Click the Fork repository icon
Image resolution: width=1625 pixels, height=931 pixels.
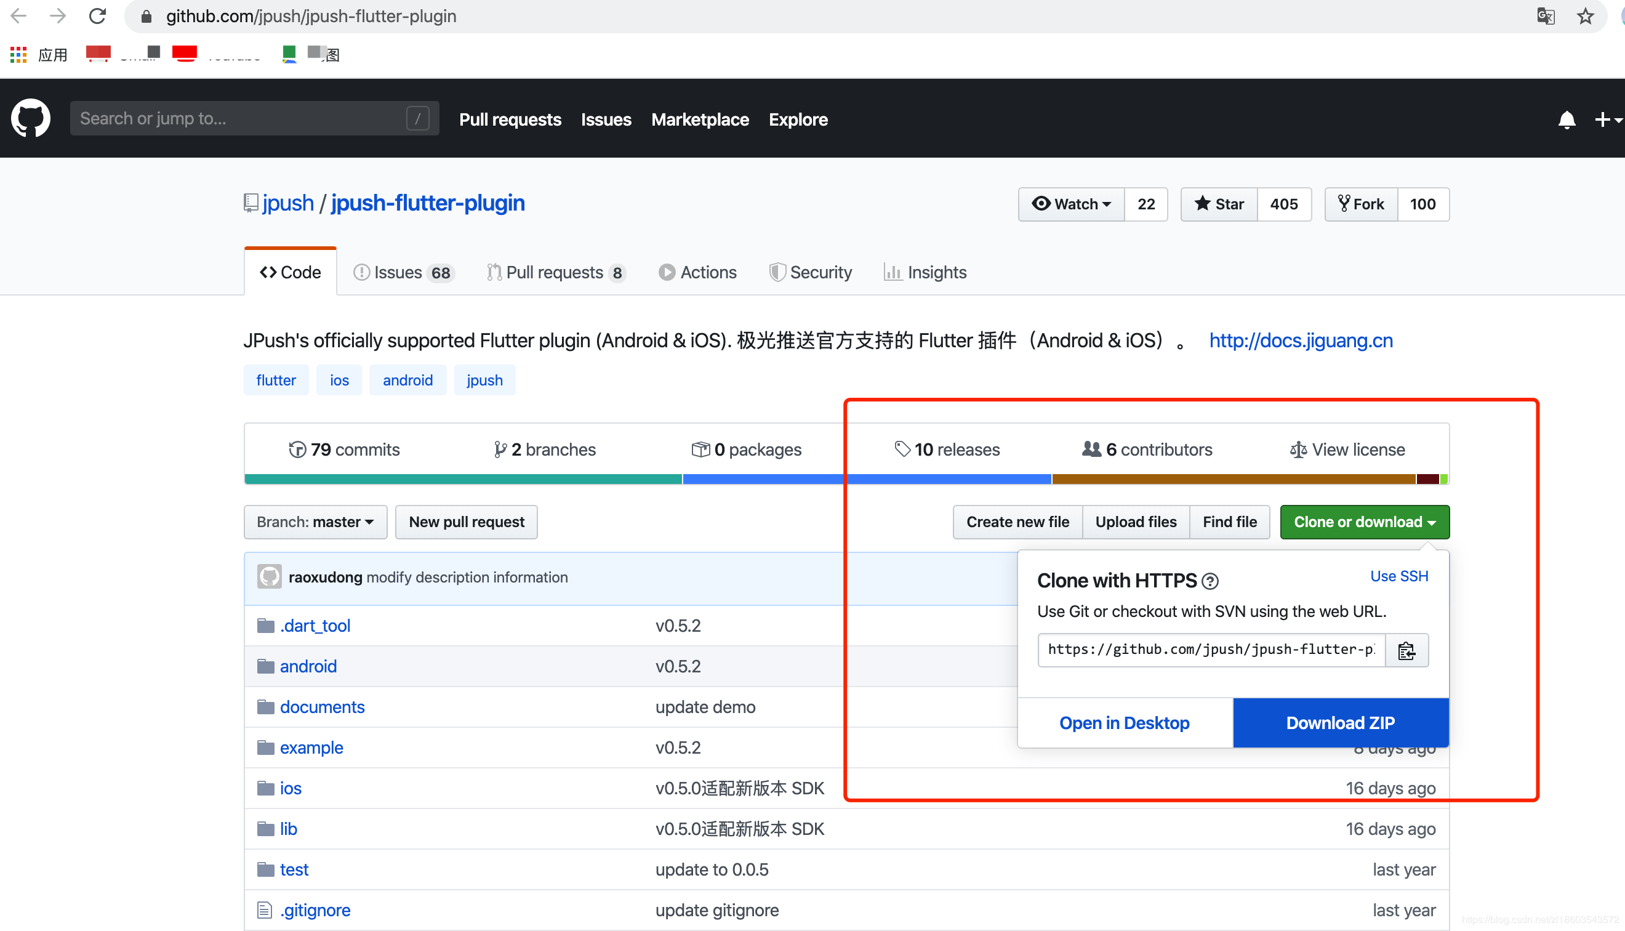click(x=1360, y=203)
